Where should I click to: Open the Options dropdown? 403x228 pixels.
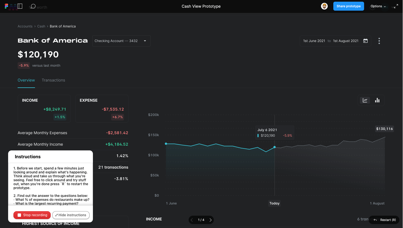tap(378, 6)
